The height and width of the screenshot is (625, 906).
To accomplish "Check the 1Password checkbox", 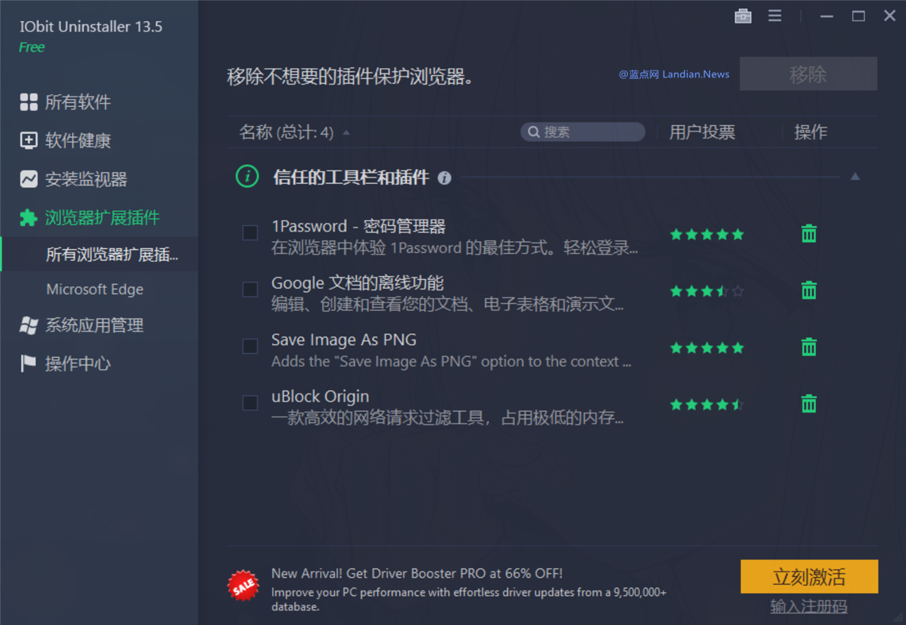I will pos(250,233).
